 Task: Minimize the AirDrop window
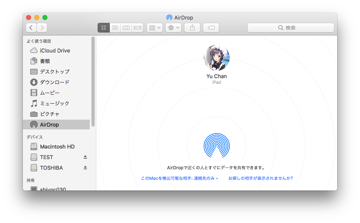[37, 17]
